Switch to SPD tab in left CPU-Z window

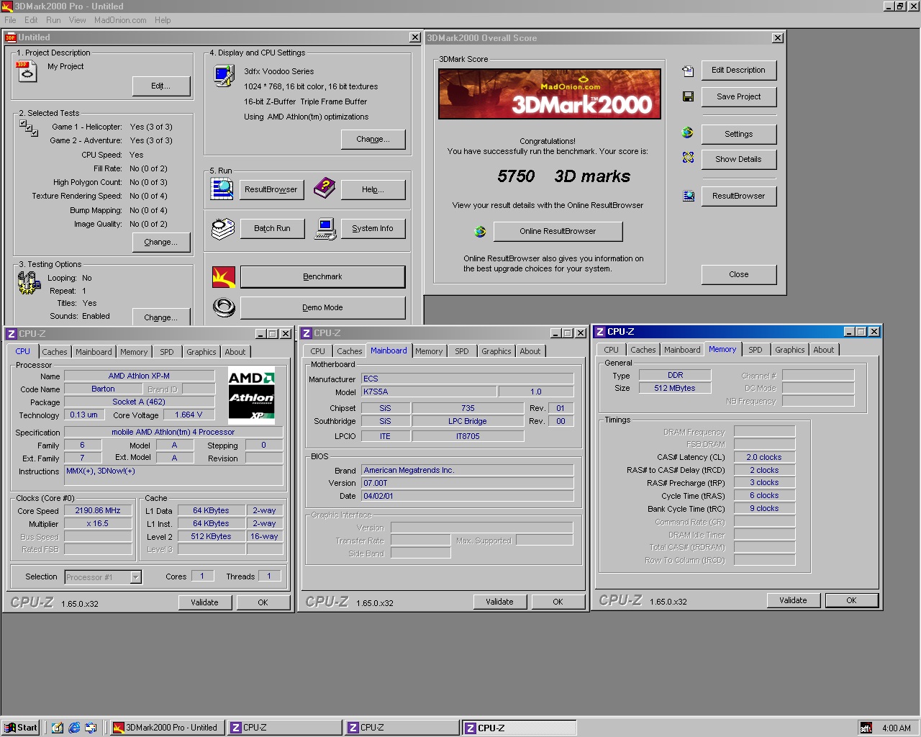[167, 352]
